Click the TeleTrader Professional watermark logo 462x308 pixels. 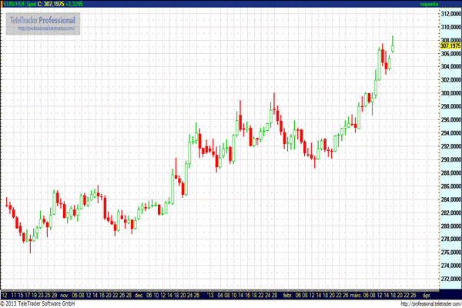42,19
